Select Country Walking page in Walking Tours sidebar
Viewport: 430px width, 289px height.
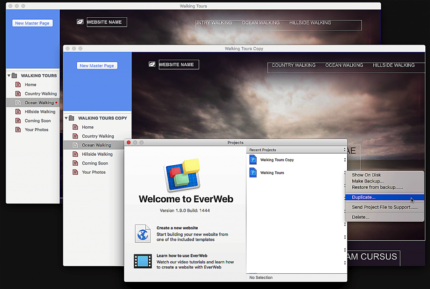(41, 94)
